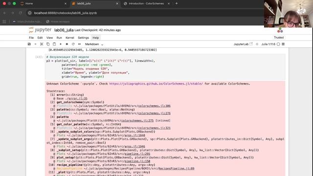This screenshot has width=313, height=176.
Task: Close the Home browser tab
Action: point(66,3)
